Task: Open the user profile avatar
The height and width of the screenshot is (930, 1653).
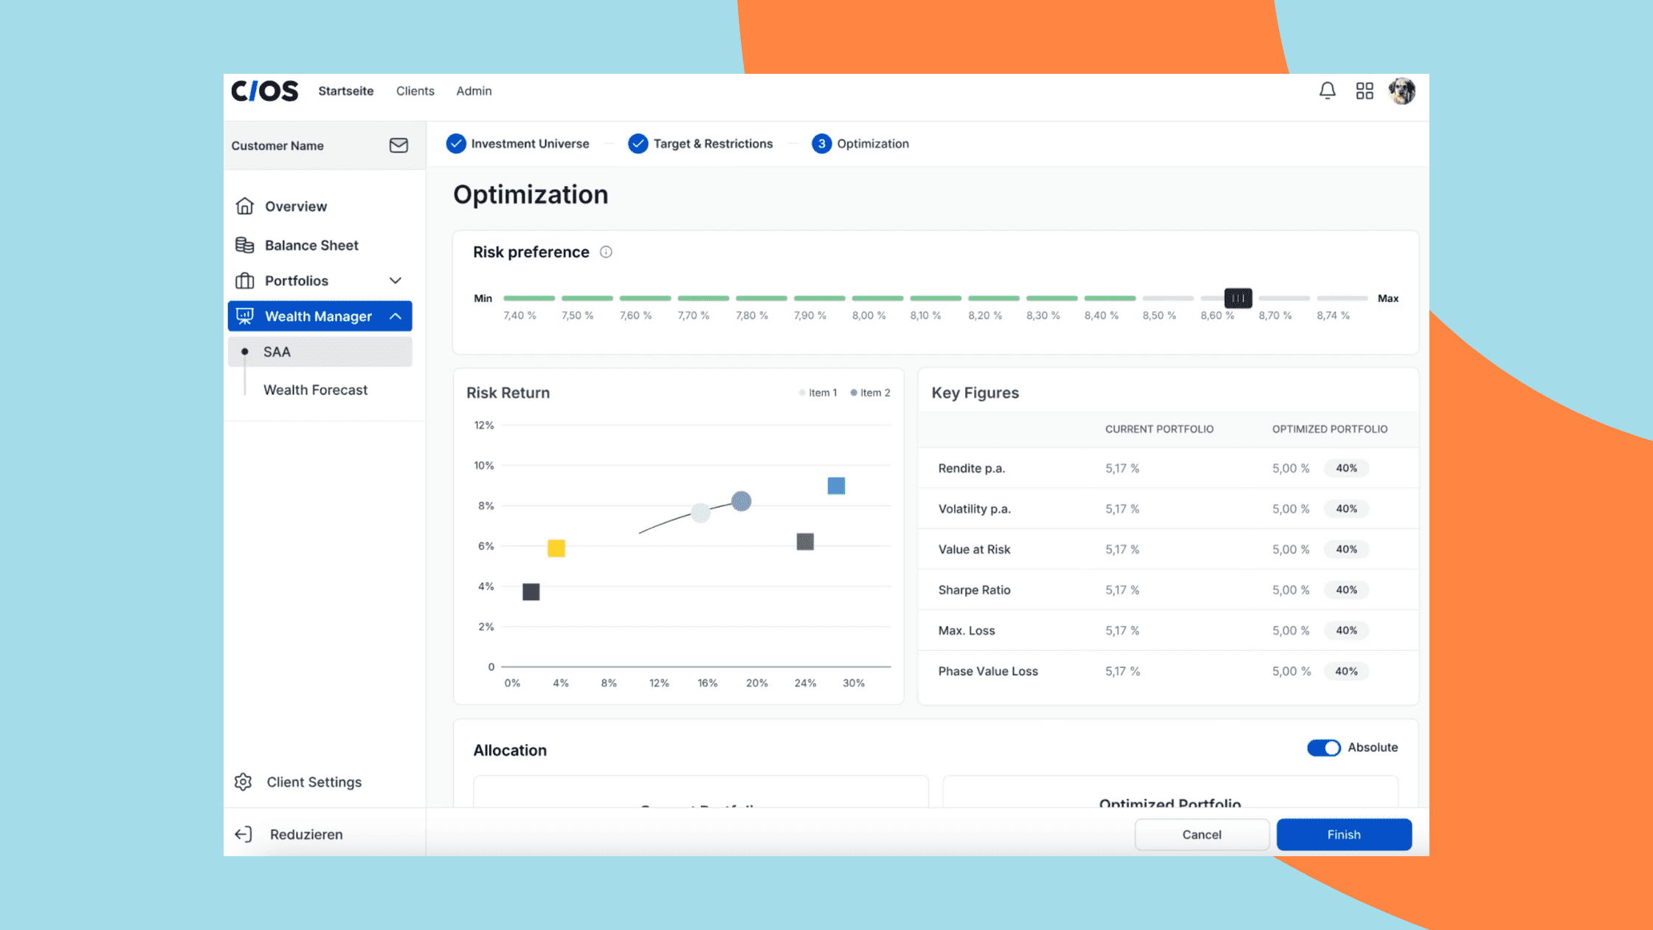Action: [1401, 90]
